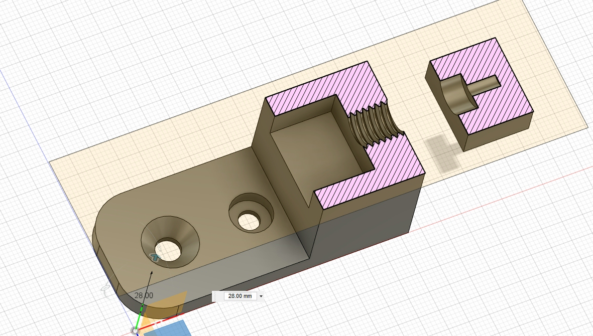Screen dimensions: 593x336
Task: Select the counterbored hole on the flat plate
Action: pos(251,213)
